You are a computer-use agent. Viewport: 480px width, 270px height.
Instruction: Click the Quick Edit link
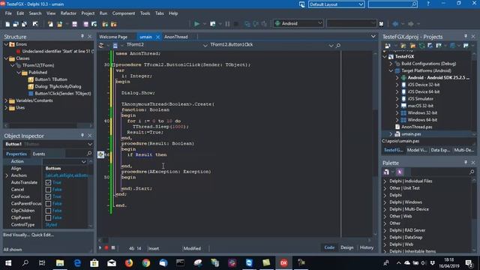(43, 235)
